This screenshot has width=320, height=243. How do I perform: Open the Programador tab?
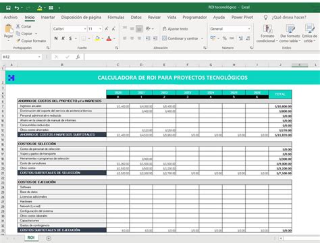194,18
